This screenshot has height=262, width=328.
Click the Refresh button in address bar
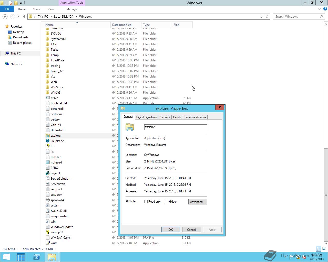267,17
